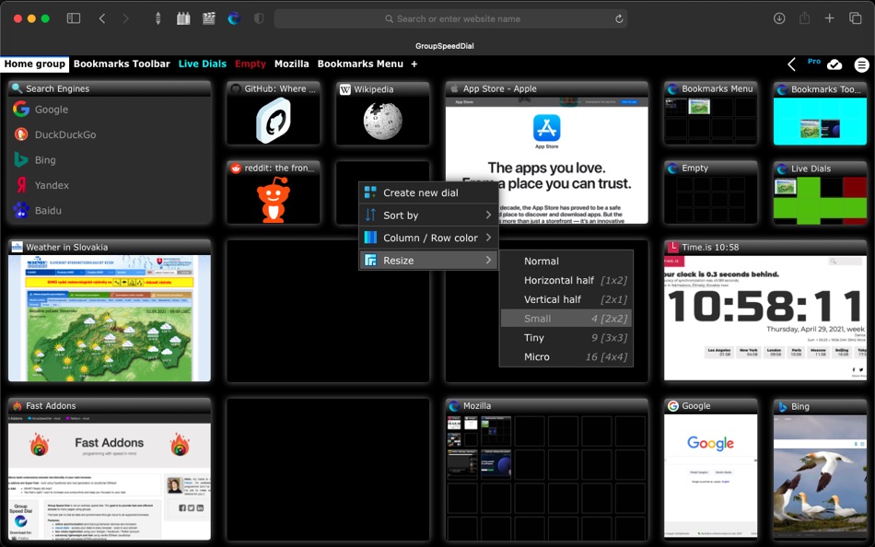This screenshot has height=547, width=875.
Task: Click the Search Engines dial header
Action: click(x=110, y=88)
